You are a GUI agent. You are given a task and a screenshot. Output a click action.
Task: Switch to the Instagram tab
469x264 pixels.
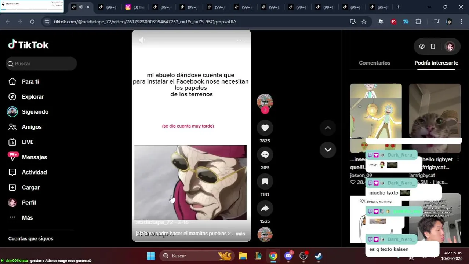click(135, 7)
